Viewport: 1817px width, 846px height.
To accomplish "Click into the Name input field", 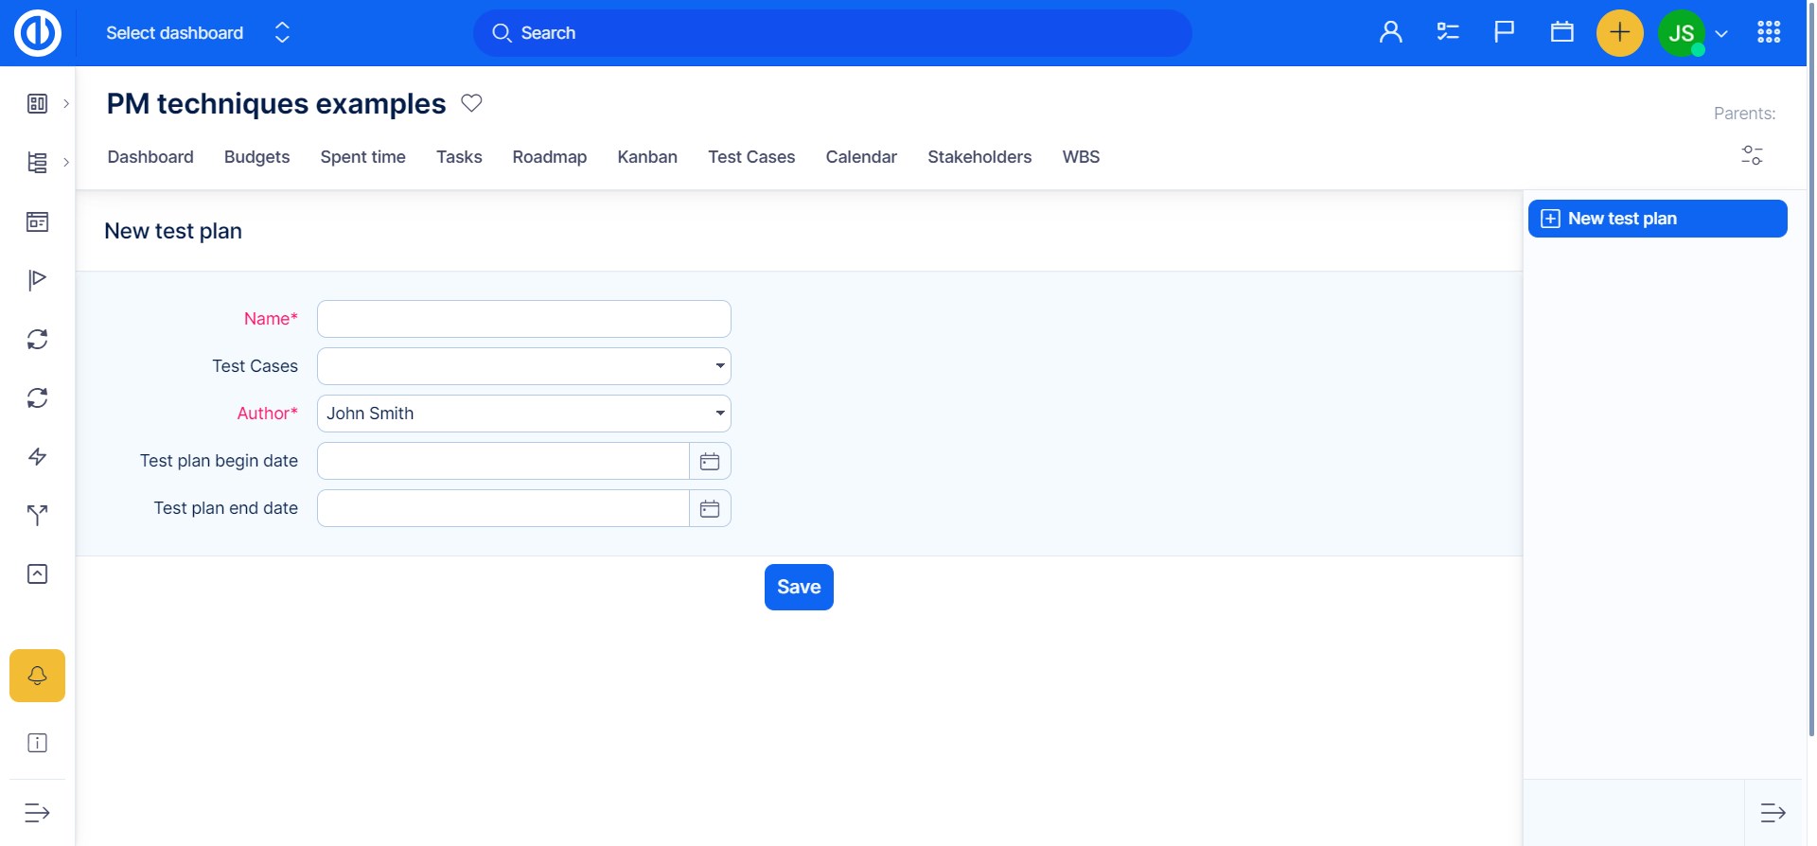I will click(523, 319).
